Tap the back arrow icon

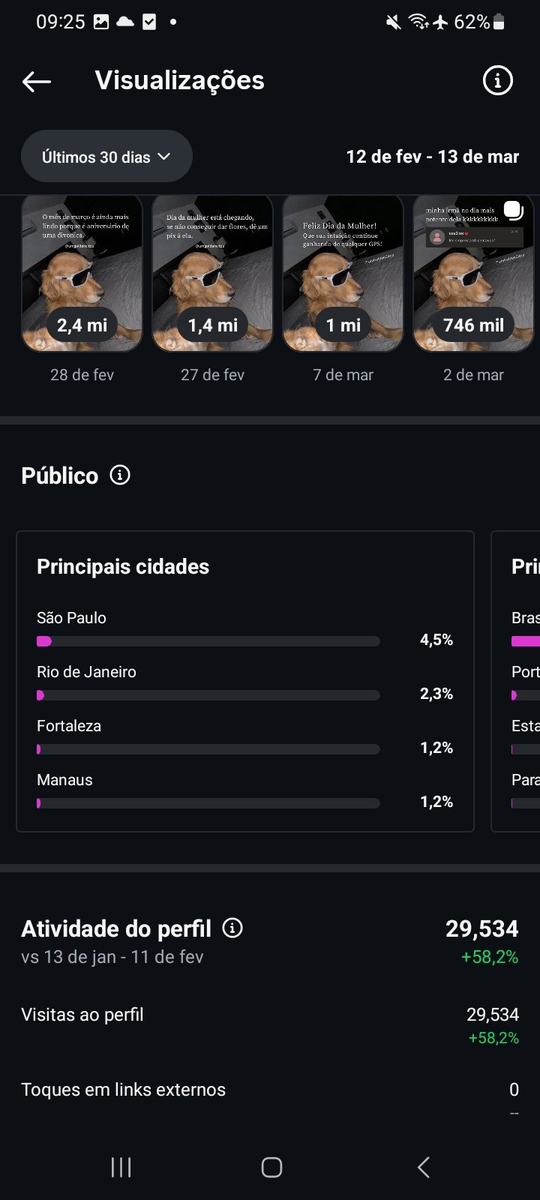pos(37,81)
